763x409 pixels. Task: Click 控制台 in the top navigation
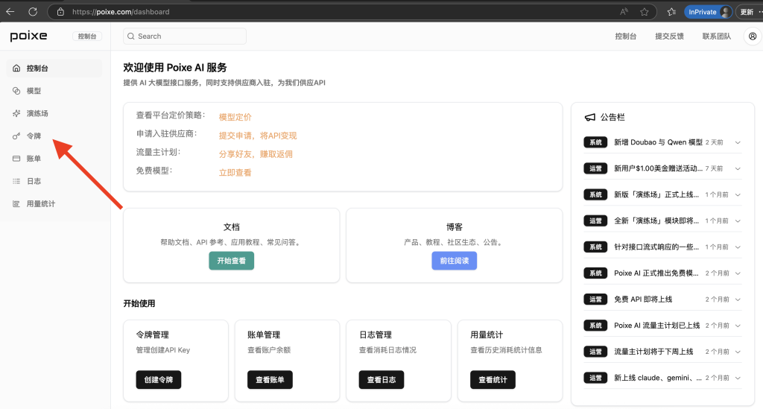click(x=625, y=36)
